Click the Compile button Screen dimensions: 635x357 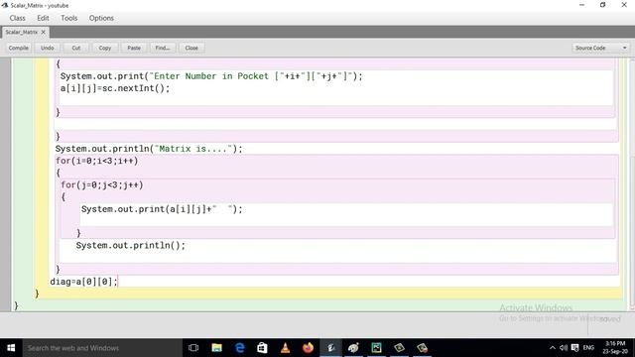coord(19,48)
